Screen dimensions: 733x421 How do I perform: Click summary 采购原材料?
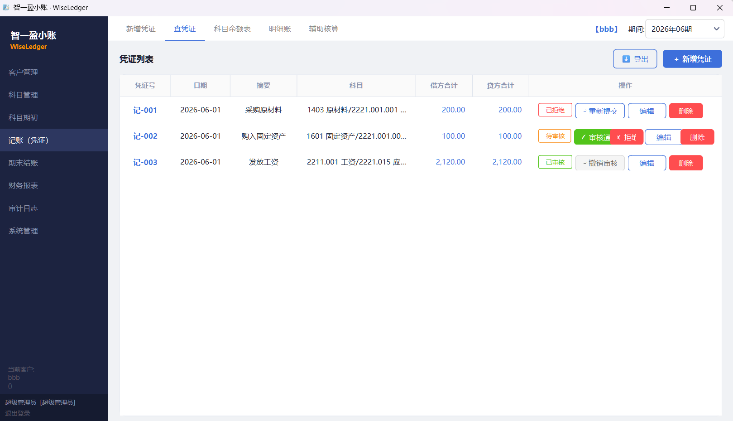(x=263, y=110)
